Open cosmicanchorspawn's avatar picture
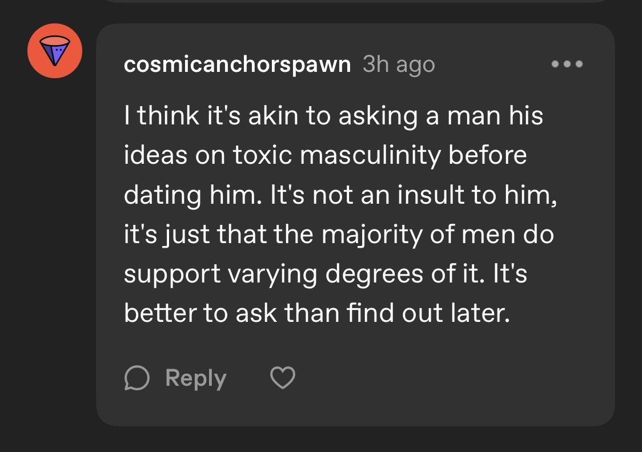 (55, 51)
